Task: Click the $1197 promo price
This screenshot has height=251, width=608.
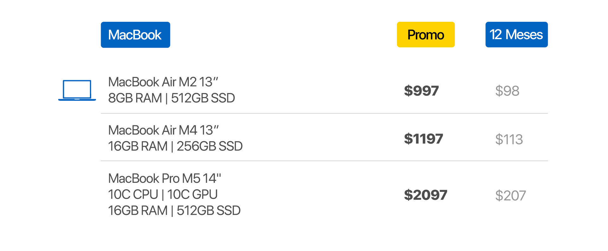Action: pyautogui.click(x=423, y=139)
